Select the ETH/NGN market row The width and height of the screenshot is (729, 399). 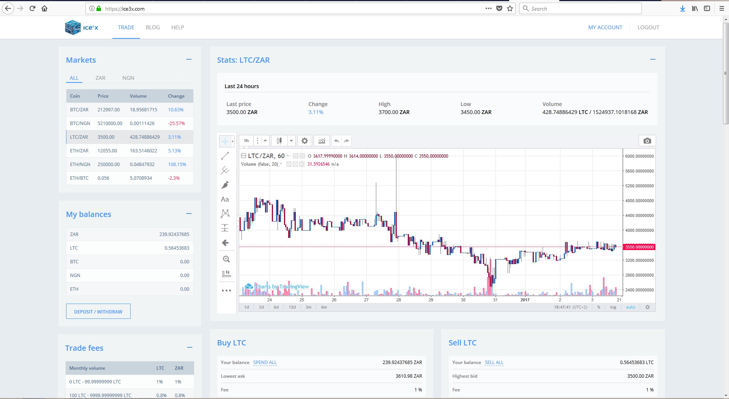(x=130, y=165)
